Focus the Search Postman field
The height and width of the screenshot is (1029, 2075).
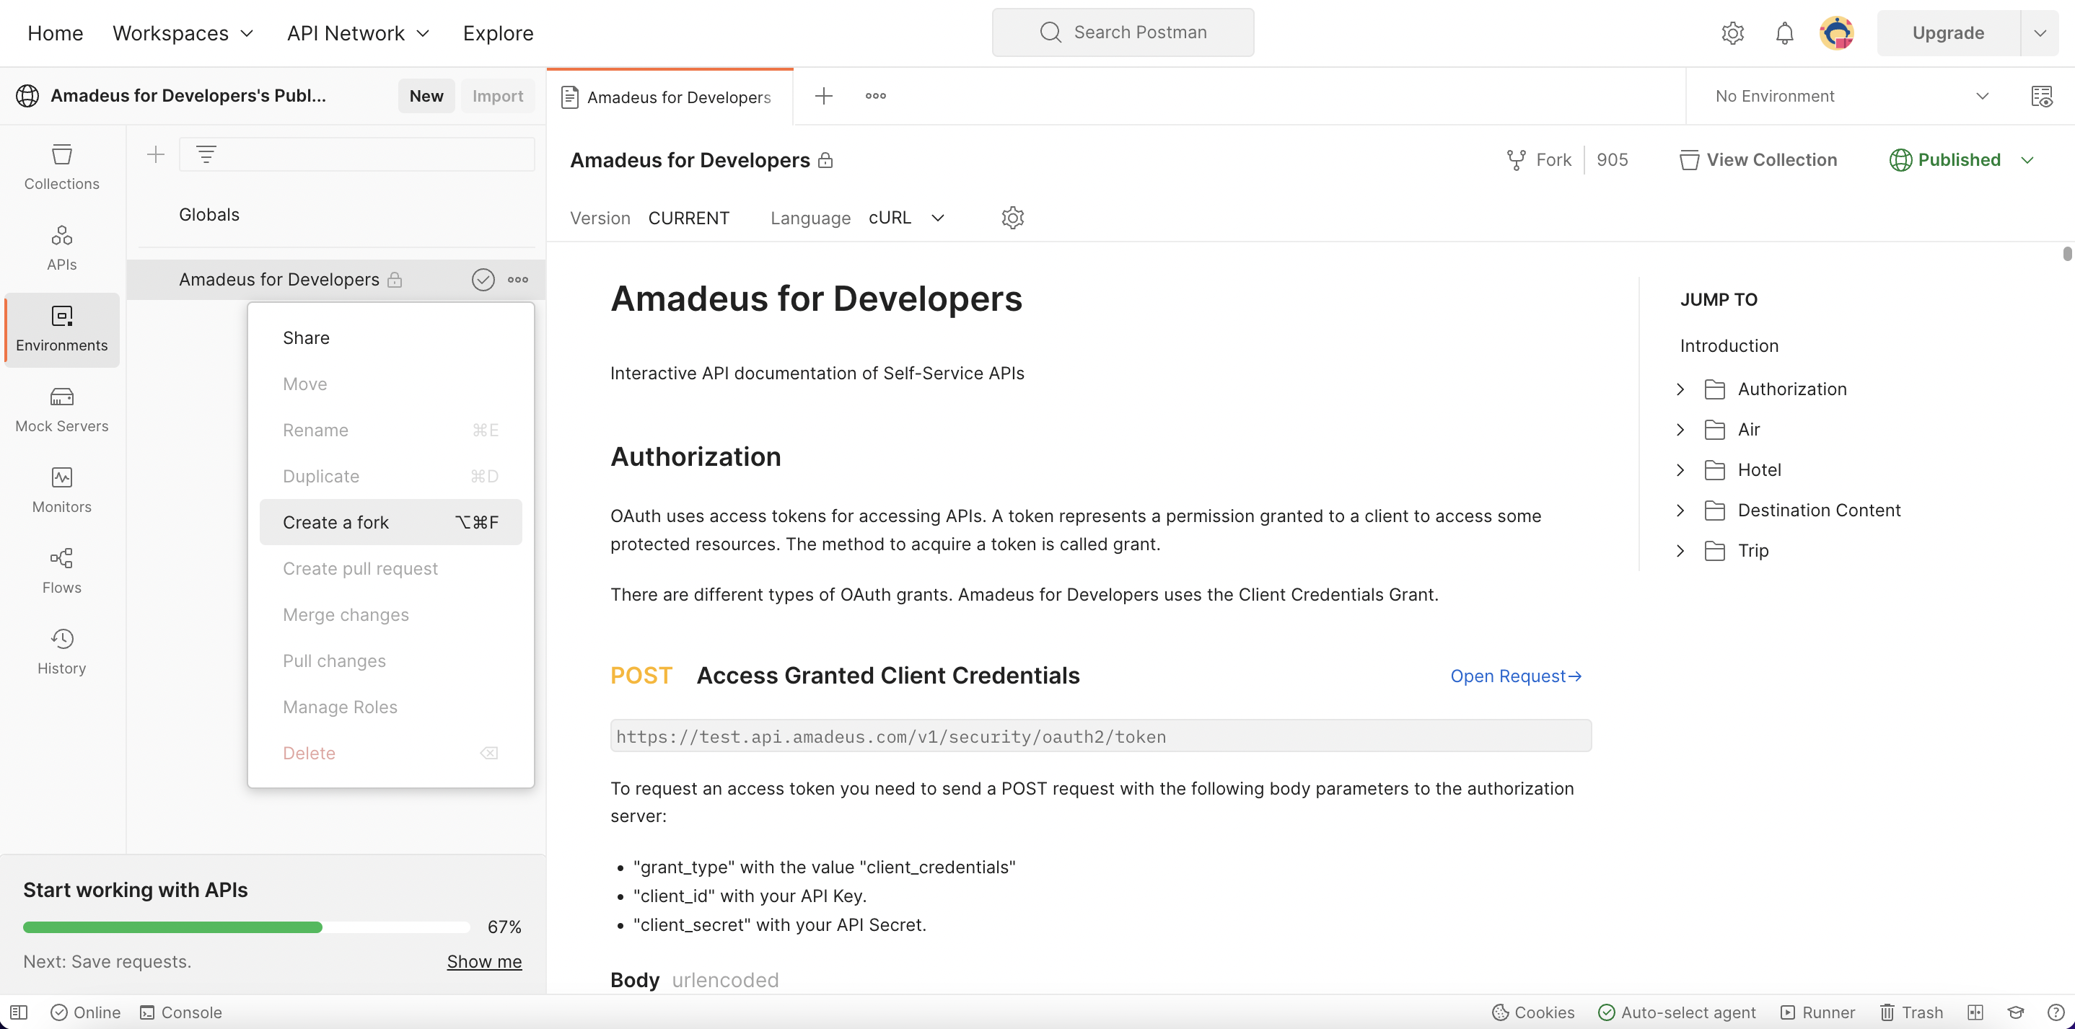coord(1123,32)
